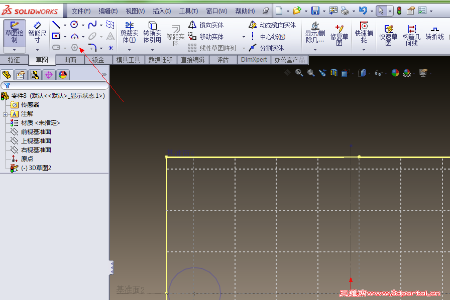The image size is (450, 300).
Task: Select the Tangent Arc tool
Action: tap(74, 36)
